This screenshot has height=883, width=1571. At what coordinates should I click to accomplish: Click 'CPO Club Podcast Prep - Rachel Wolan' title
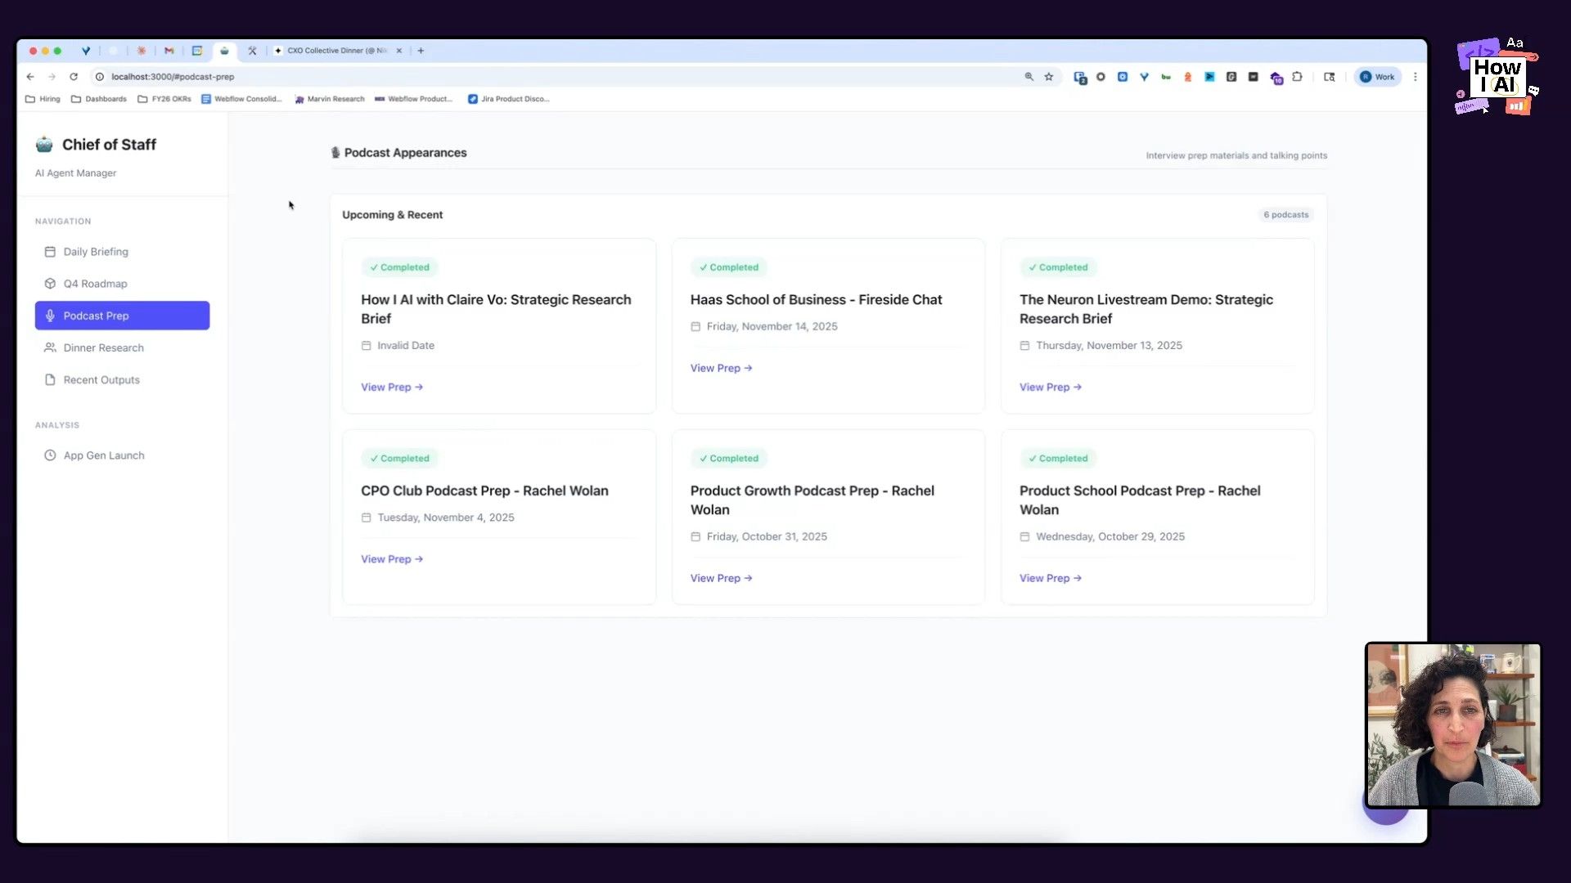tap(484, 491)
